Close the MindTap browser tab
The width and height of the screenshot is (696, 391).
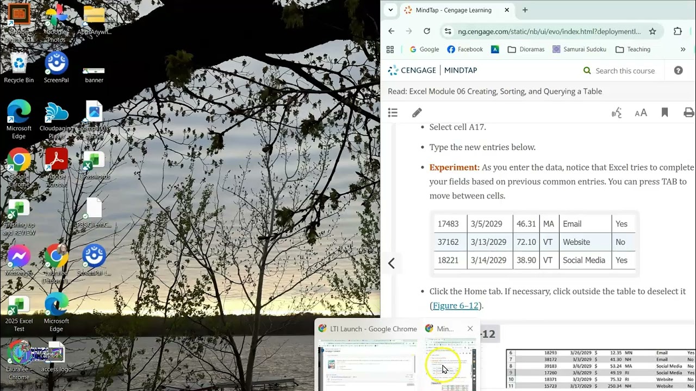507,10
